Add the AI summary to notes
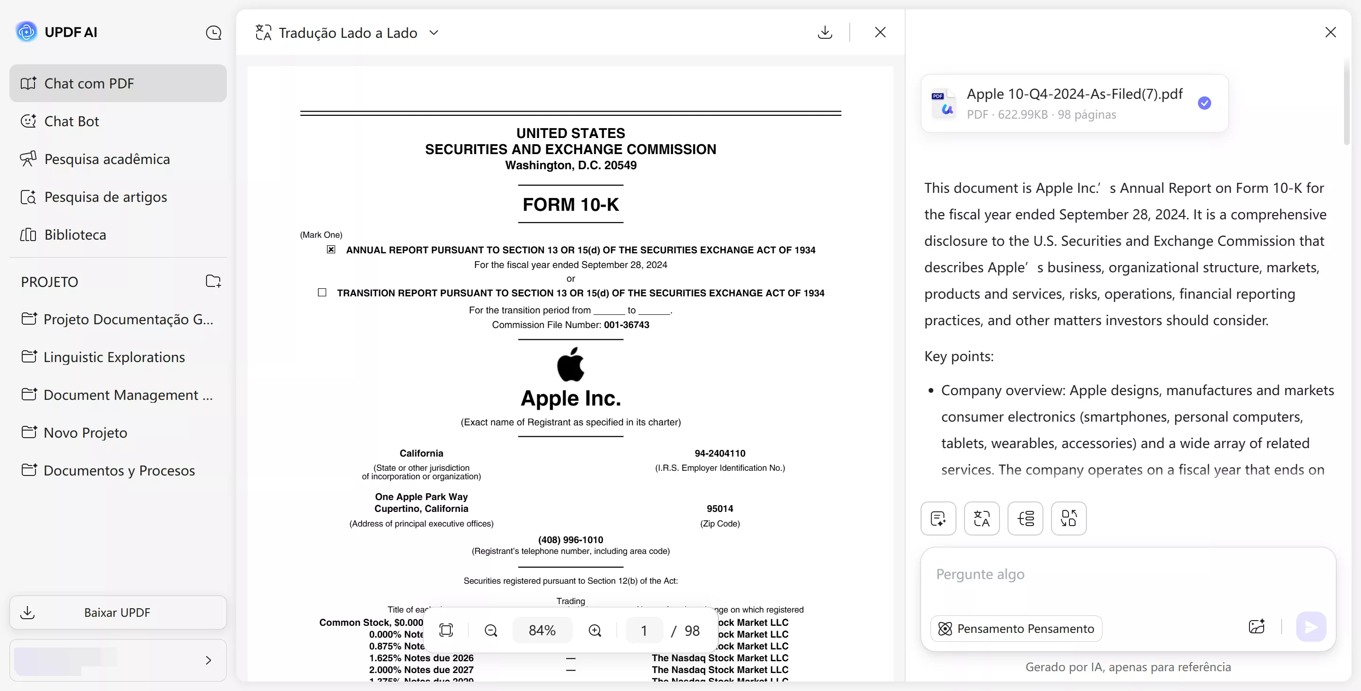 938,518
